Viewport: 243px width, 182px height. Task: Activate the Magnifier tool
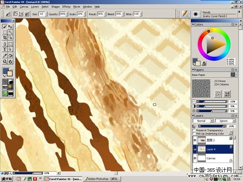pyautogui.click(x=5, y=62)
